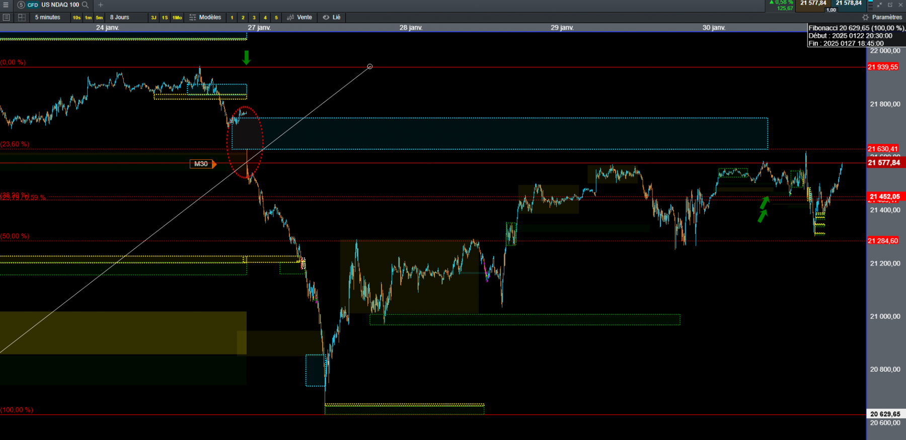Click the shrink arrows window icon
The width and height of the screenshot is (906, 440).
point(879,5)
